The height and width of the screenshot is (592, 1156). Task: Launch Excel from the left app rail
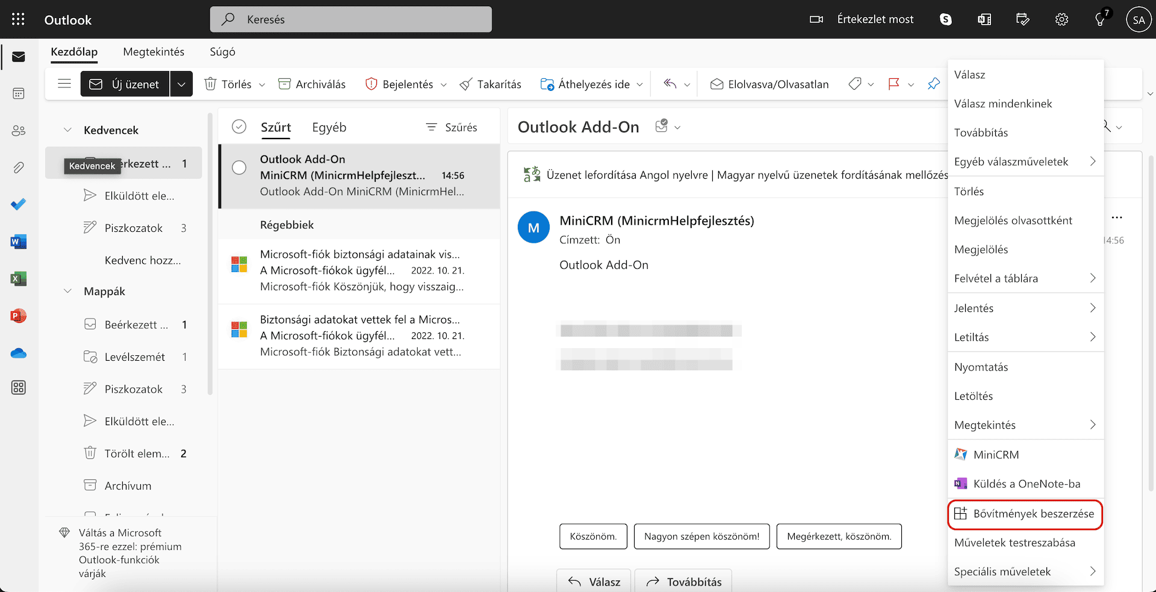tap(18, 279)
